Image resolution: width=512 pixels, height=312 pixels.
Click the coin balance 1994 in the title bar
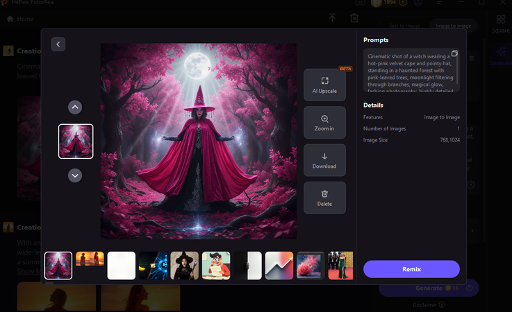pos(389,3)
